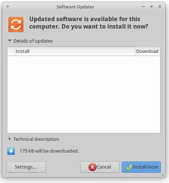Expand the Technical description section
Viewport: 169px width, 183px height.
point(10,139)
